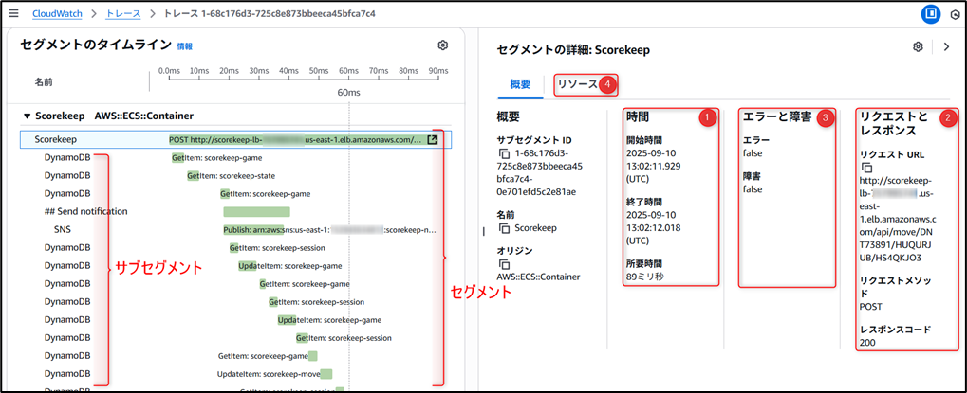Viewport: 967px width, 393px height.
Task: Switch to the リソース tab
Action: pyautogui.click(x=578, y=84)
